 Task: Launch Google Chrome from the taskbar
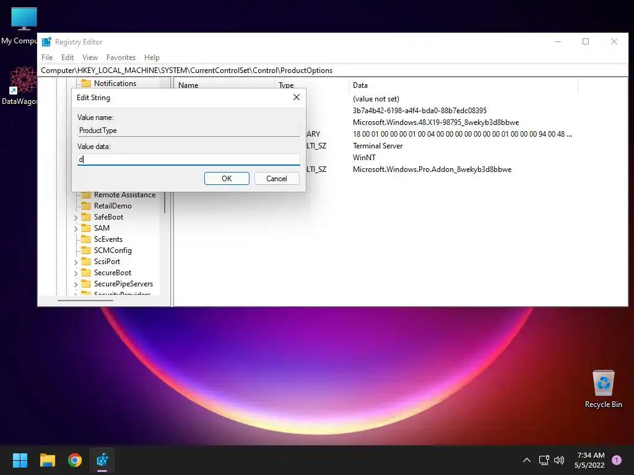tap(75, 460)
